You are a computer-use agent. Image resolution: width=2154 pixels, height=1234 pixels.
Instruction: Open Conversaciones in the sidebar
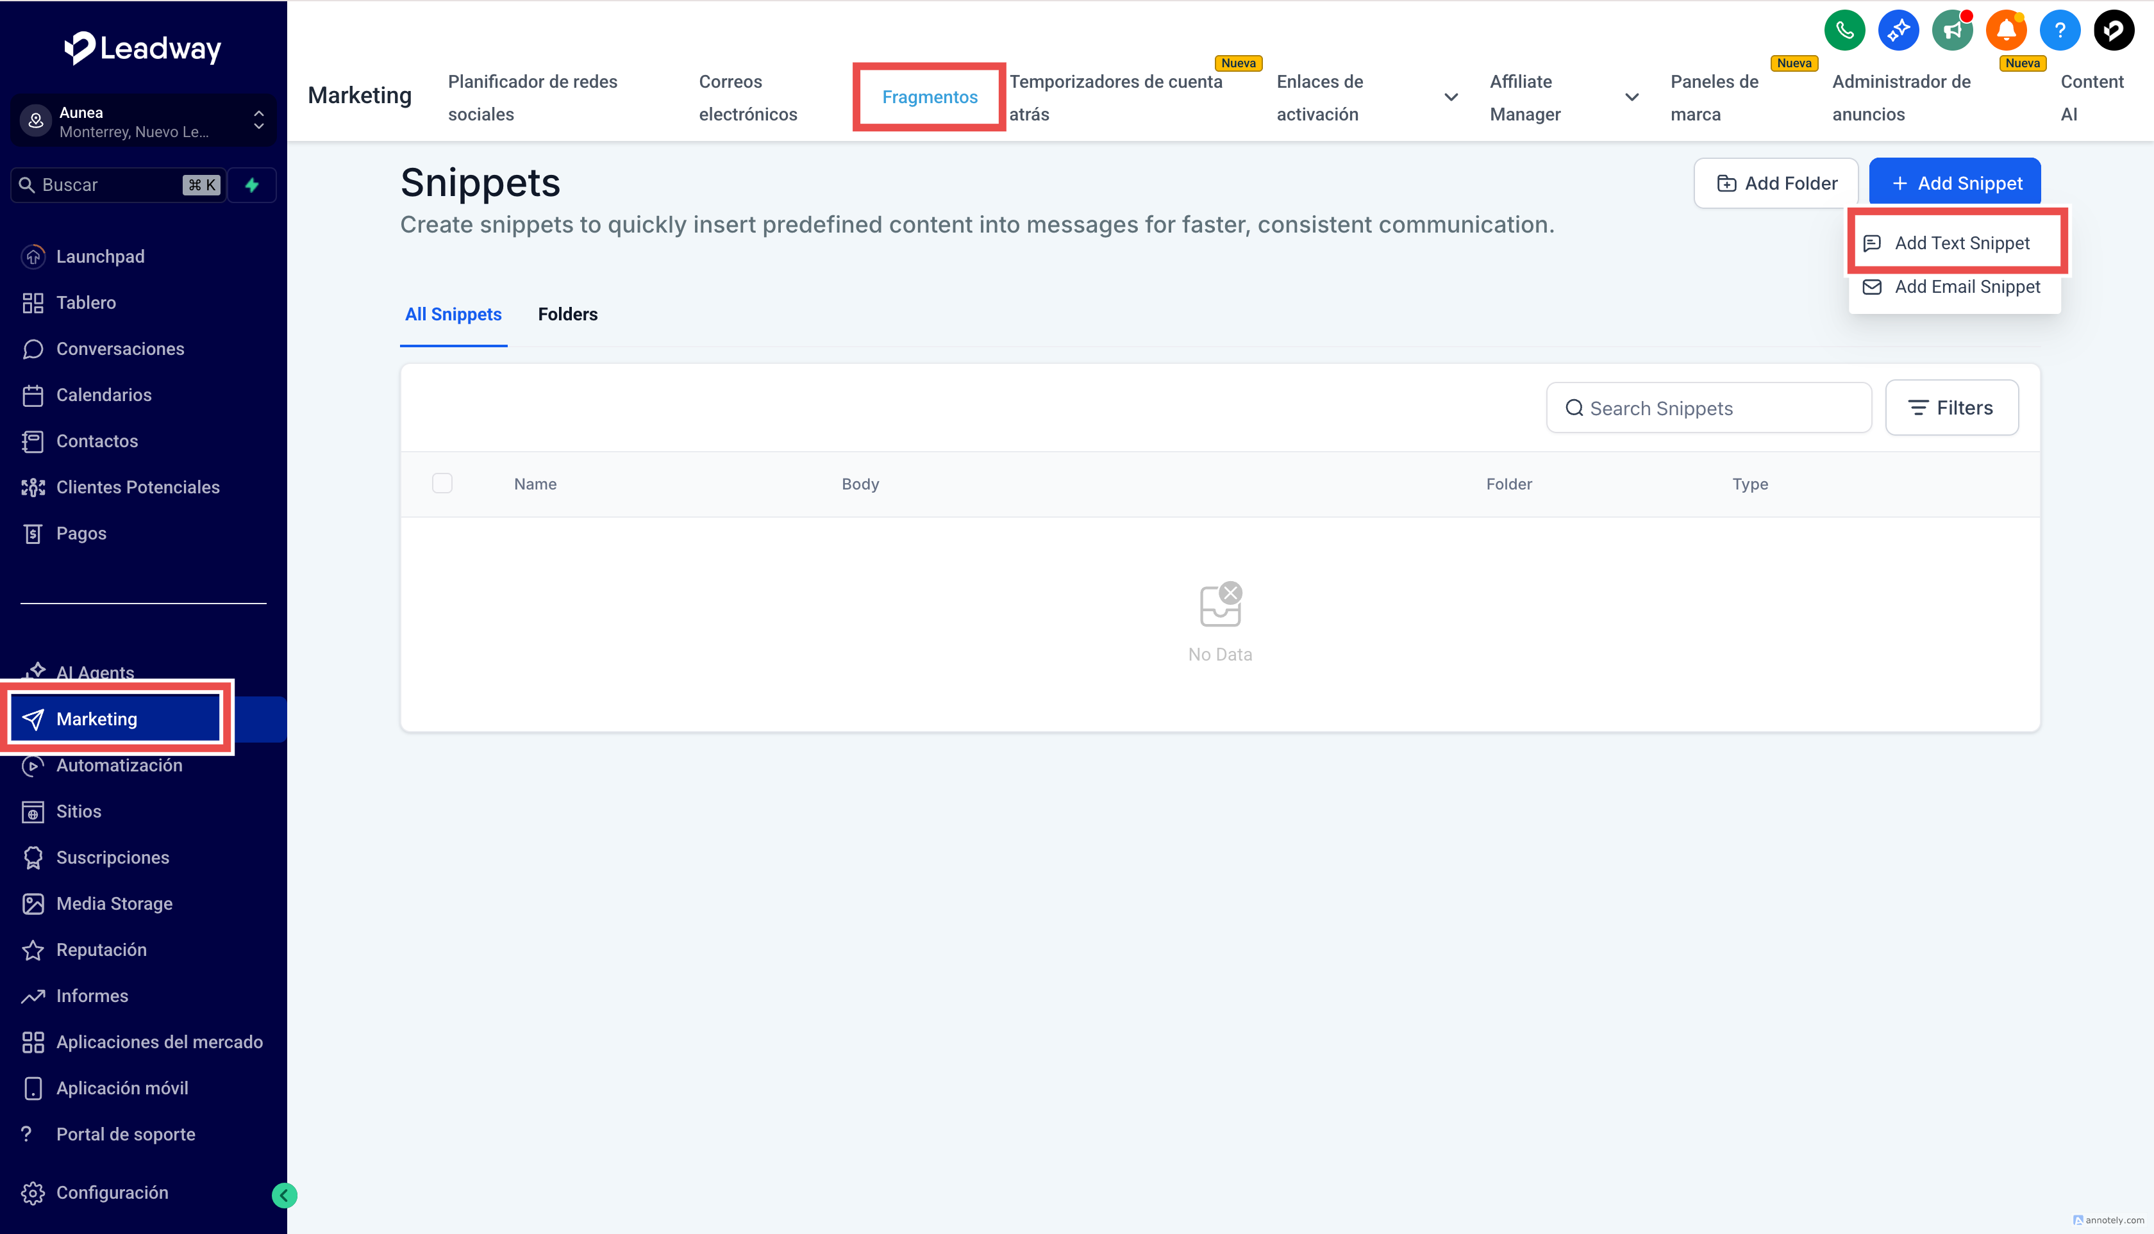tap(120, 349)
